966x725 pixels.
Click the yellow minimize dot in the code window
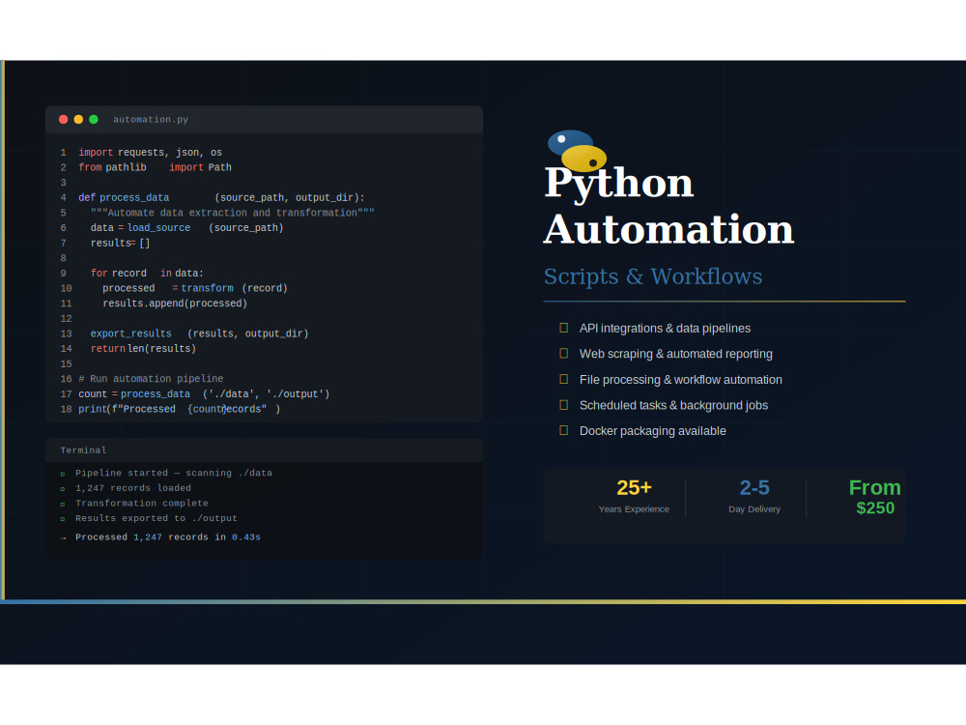tap(78, 120)
